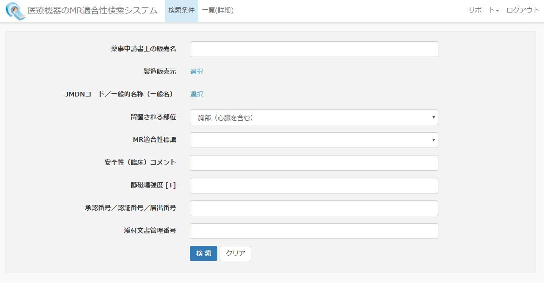The image size is (544, 283).
Task: Switch to the 一覧(詳細) tab
Action: (218, 11)
